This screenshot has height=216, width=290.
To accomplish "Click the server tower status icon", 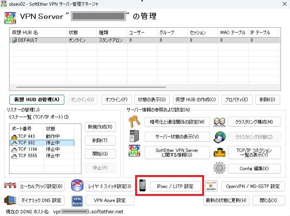I will [134, 136].
